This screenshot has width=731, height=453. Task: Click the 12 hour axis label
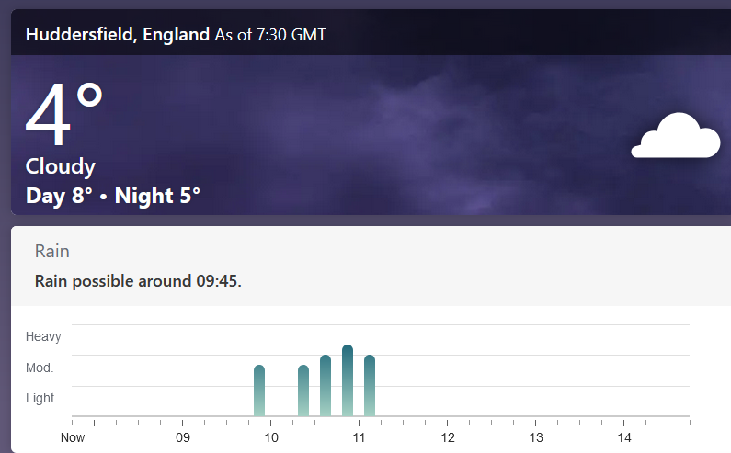[447, 437]
